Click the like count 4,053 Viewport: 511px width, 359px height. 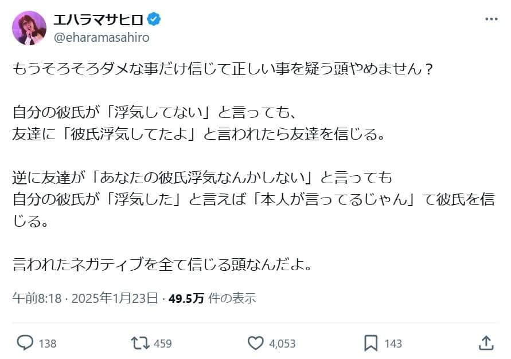(x=282, y=344)
